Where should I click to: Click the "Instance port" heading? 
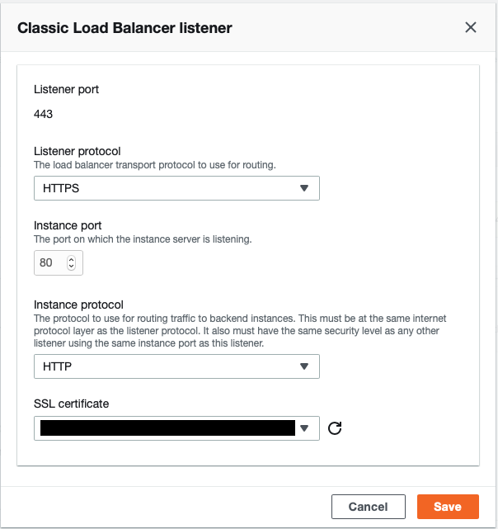tap(67, 225)
